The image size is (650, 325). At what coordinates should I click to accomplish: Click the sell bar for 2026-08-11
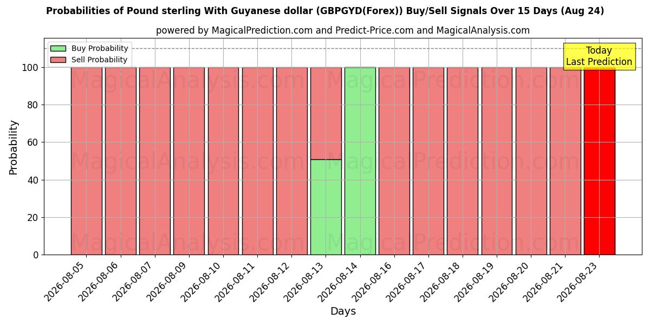click(257, 161)
